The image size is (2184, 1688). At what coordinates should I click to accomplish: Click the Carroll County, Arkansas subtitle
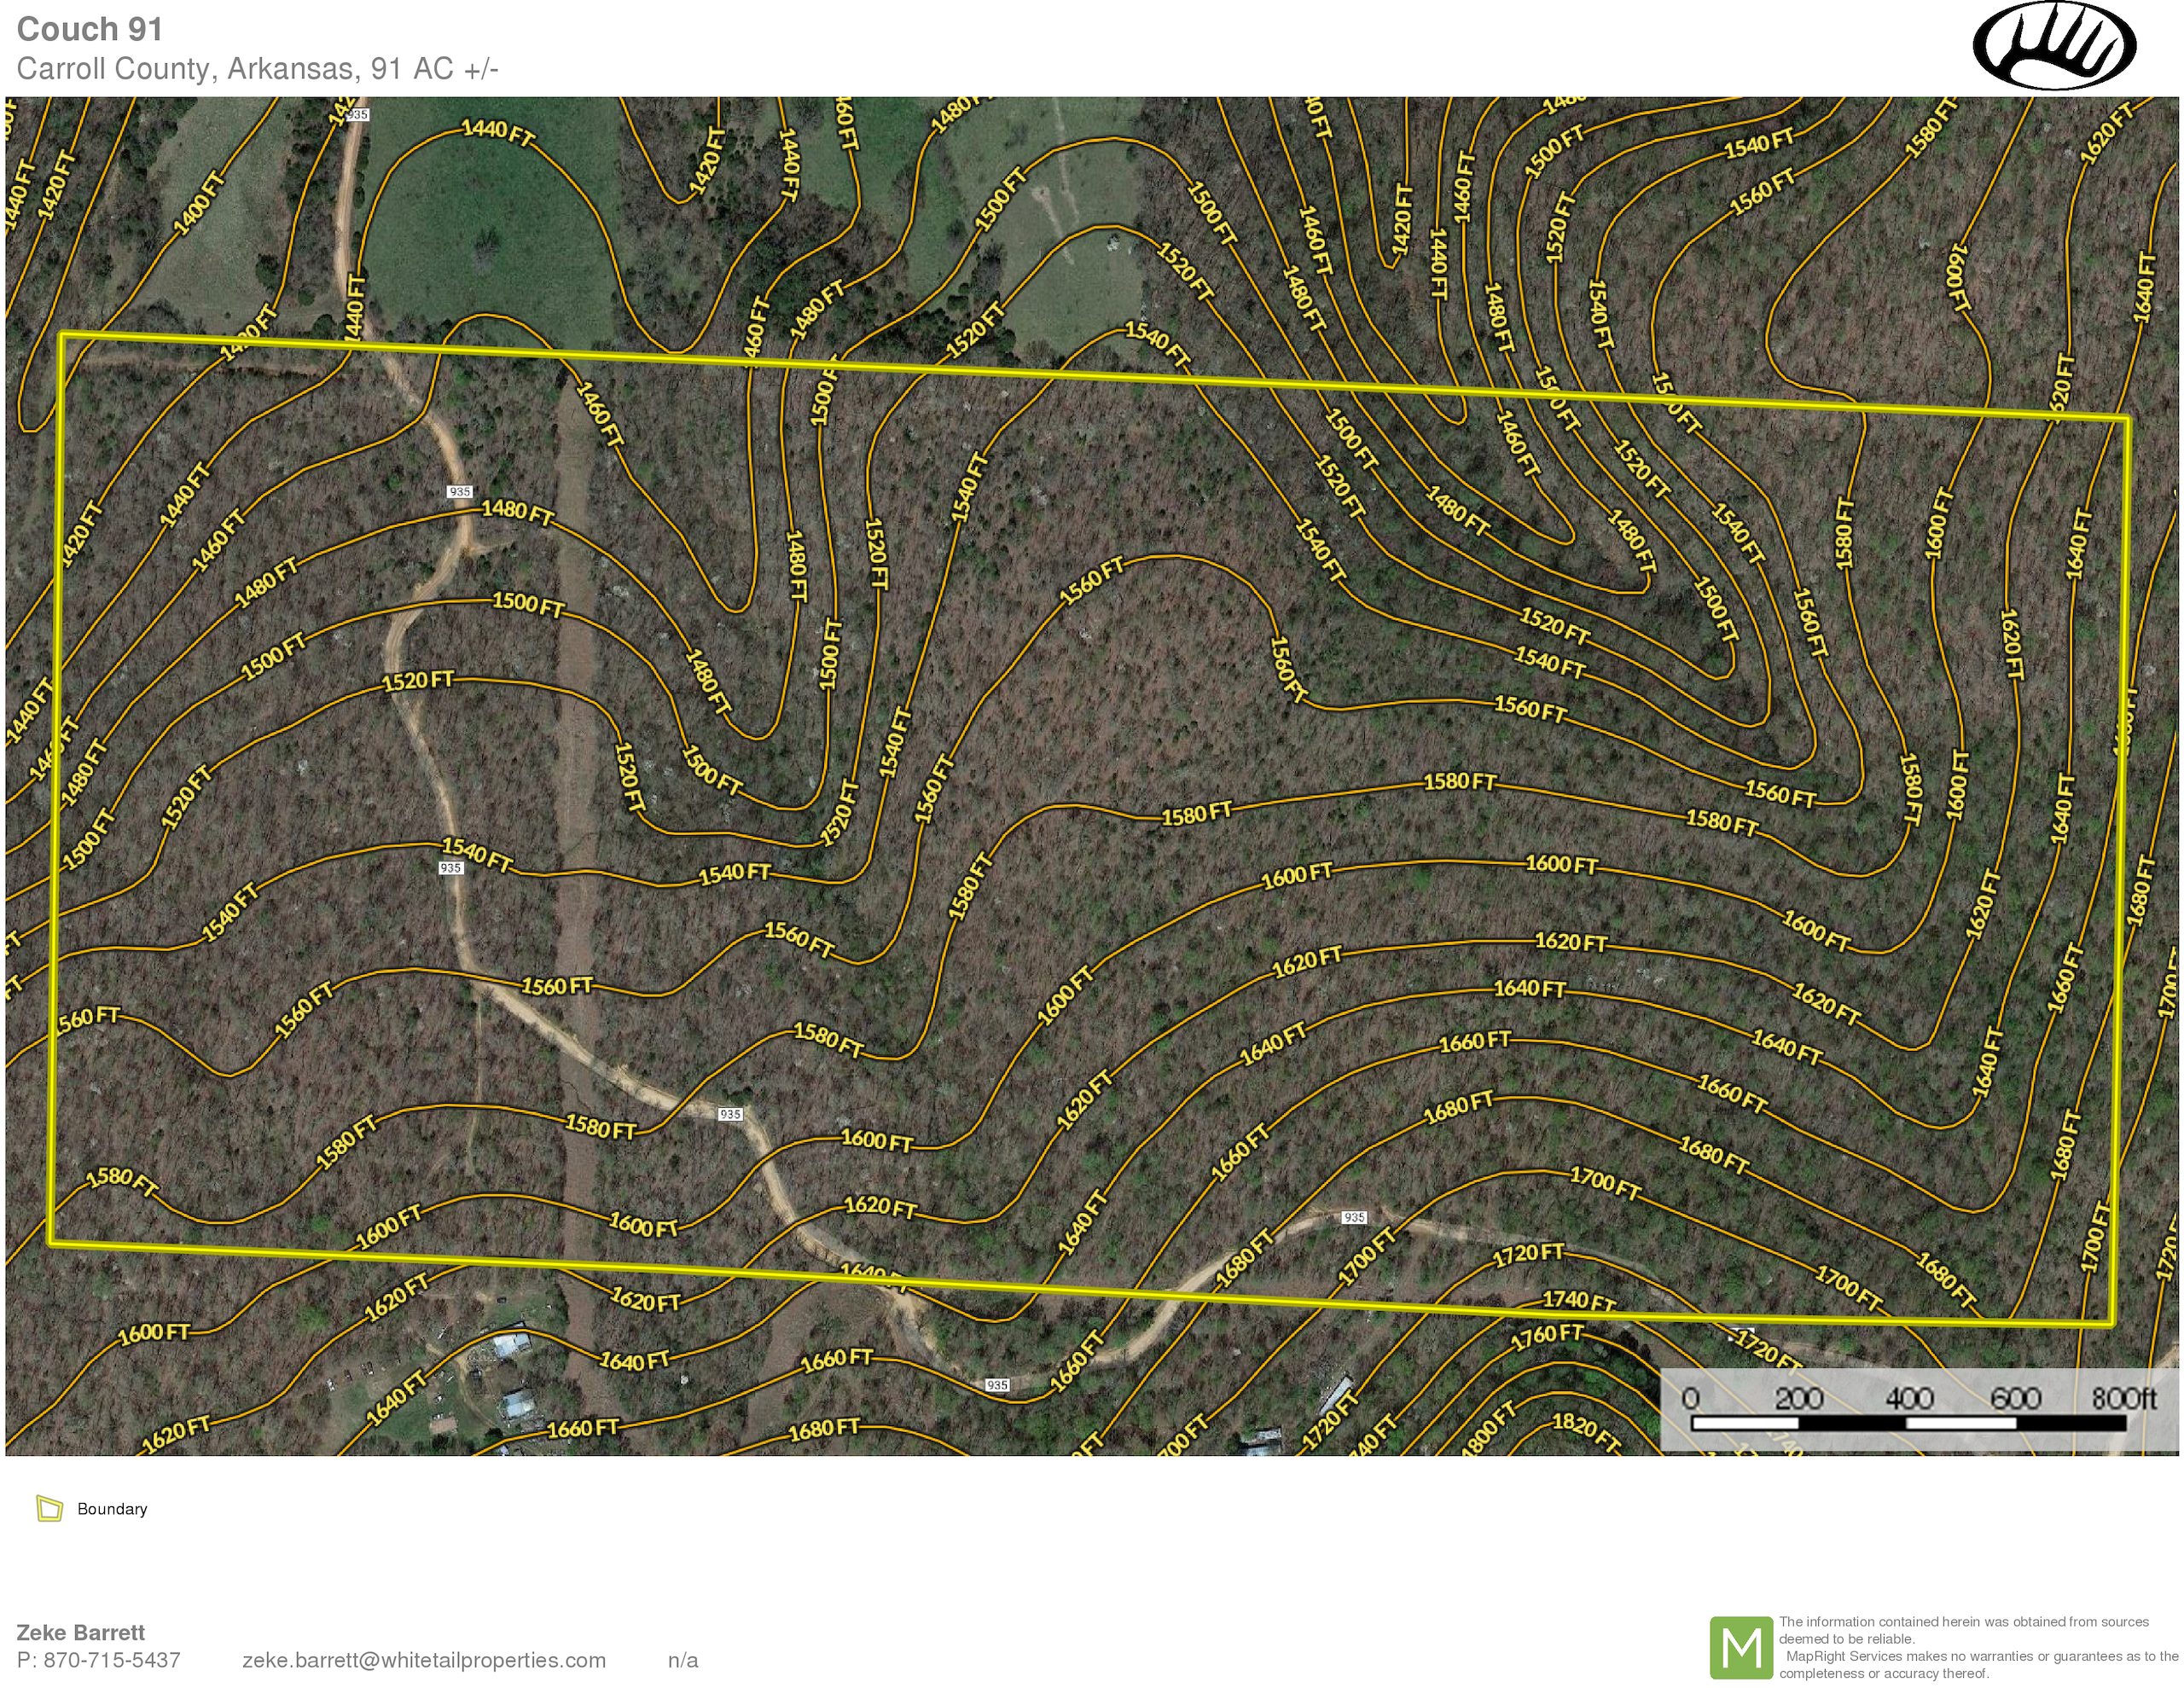coord(257,69)
